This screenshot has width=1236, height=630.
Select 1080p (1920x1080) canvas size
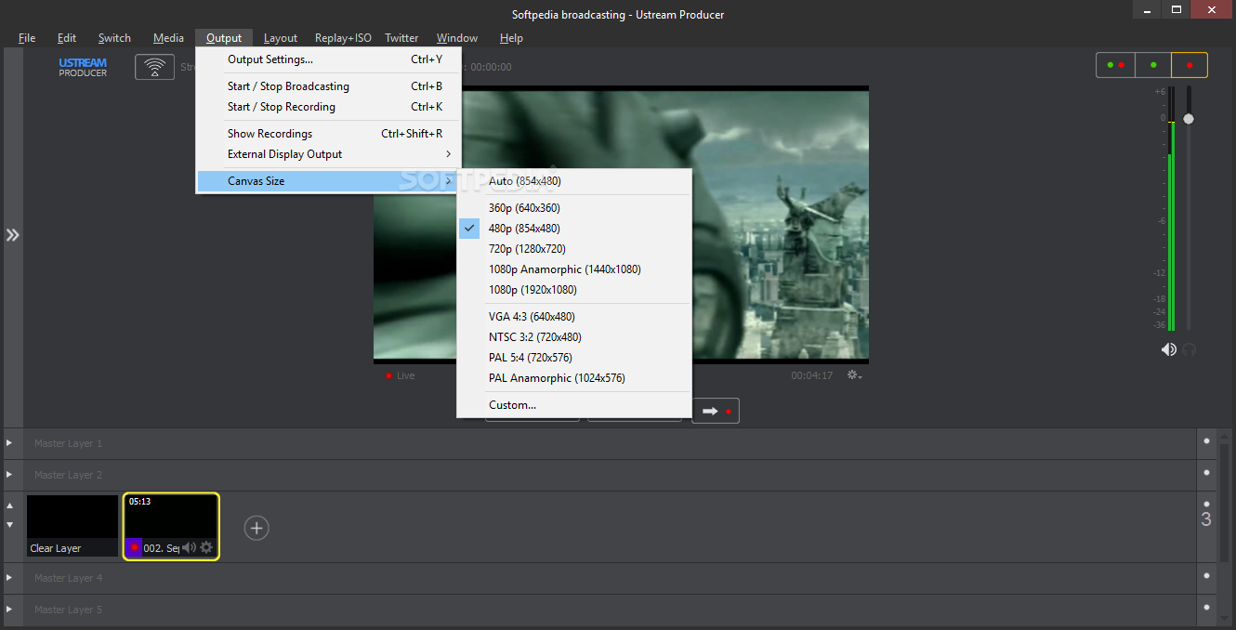[x=574, y=290]
